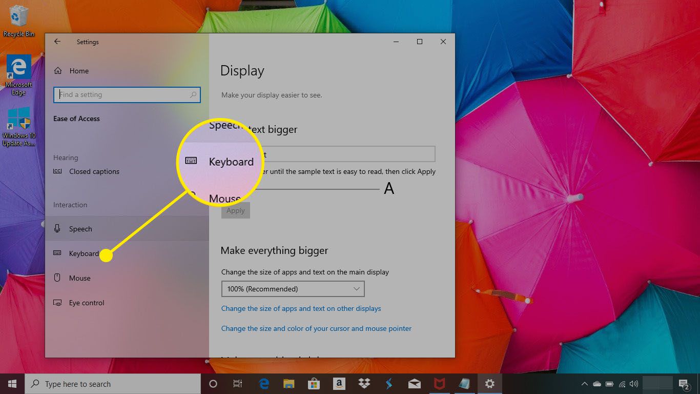Open the Action Center notifications icon
This screenshot has height=394, width=700.
coord(684,384)
